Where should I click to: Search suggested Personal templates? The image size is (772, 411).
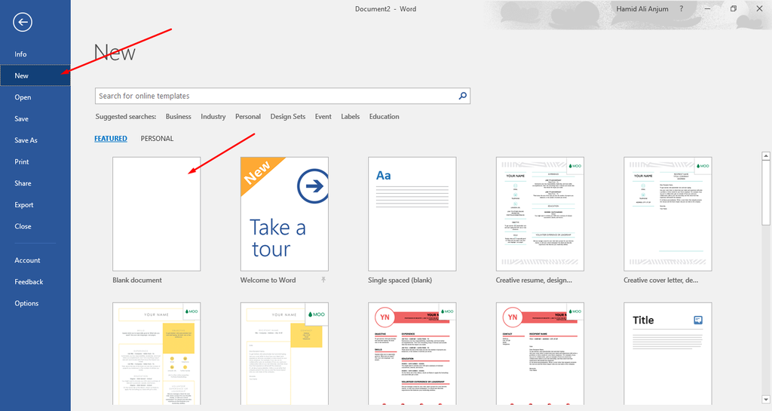[x=247, y=117]
